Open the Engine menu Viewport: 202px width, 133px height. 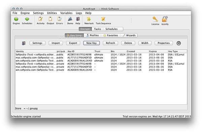pos(25,13)
